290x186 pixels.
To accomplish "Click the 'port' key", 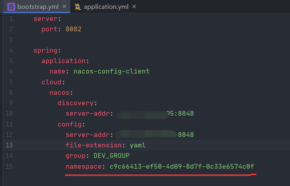I will coord(49,29).
